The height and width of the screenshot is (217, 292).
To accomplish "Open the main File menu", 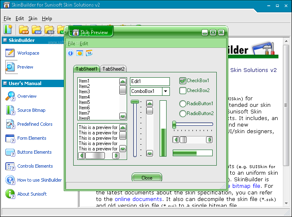I will [x=7, y=18].
